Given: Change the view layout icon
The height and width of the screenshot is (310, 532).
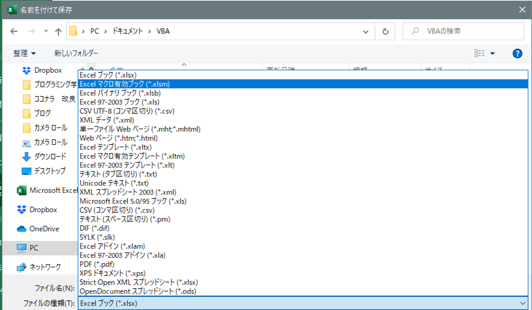Looking at the screenshot, I should (480, 53).
